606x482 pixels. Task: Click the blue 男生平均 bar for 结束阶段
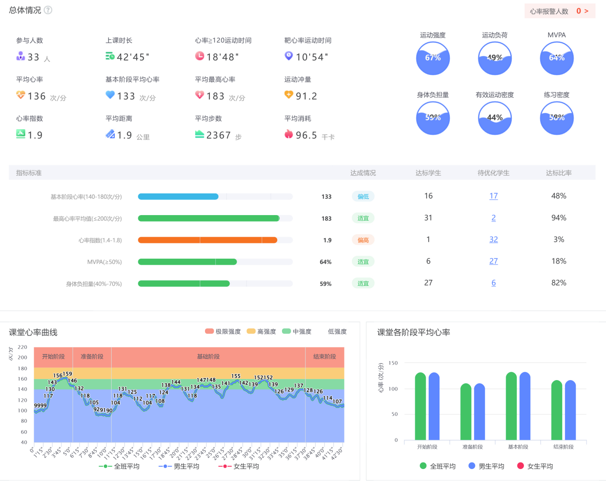(x=571, y=410)
